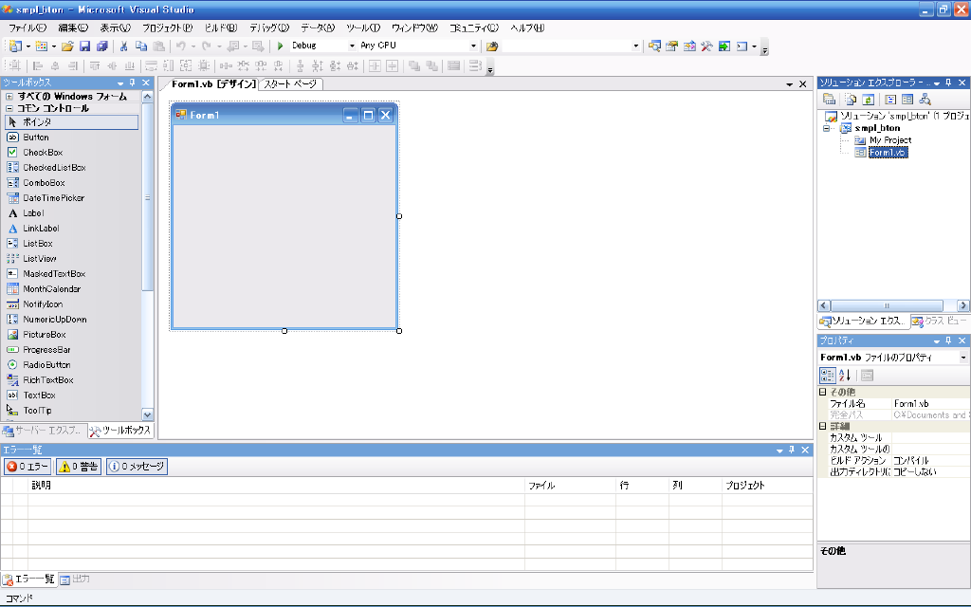The image size is (971, 607).
Task: Switch to the Start Page tab
Action: point(290,84)
